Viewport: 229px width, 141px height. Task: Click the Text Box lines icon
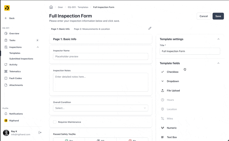(162, 137)
